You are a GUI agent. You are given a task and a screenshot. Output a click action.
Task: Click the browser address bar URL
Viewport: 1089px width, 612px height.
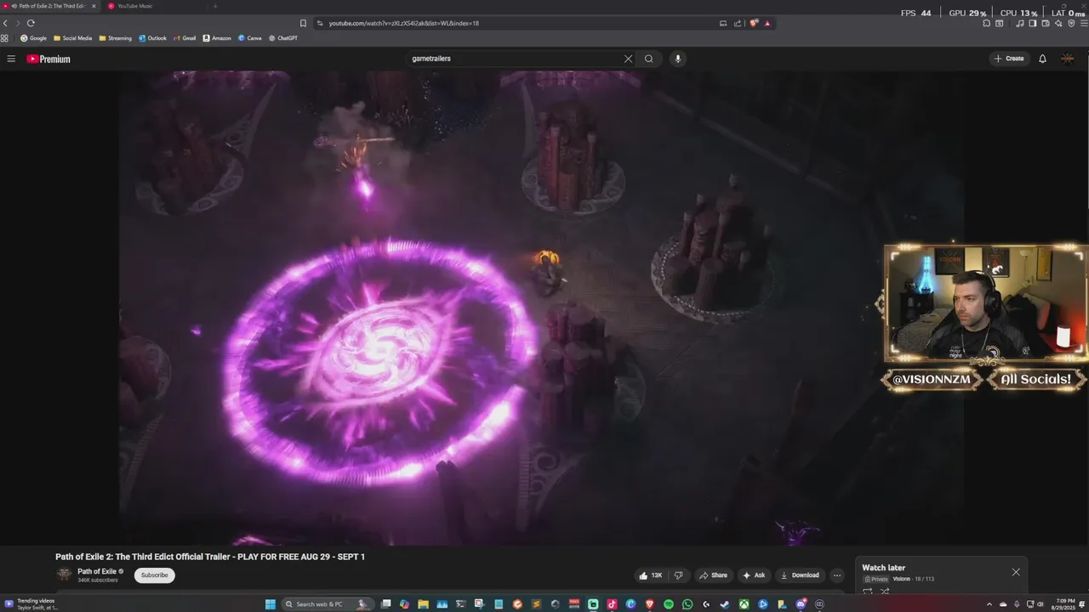404,23
